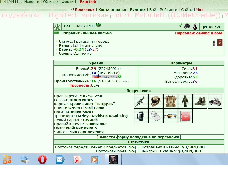Open the Рейтинги menu item
Screen dimensions: 228x171
168,10
